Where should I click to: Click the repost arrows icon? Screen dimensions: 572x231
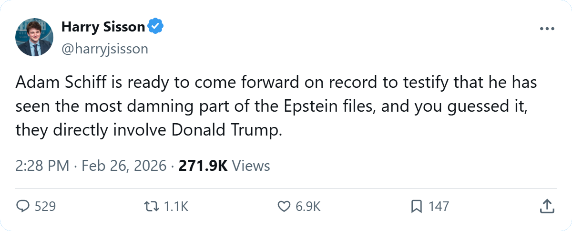[x=151, y=206]
